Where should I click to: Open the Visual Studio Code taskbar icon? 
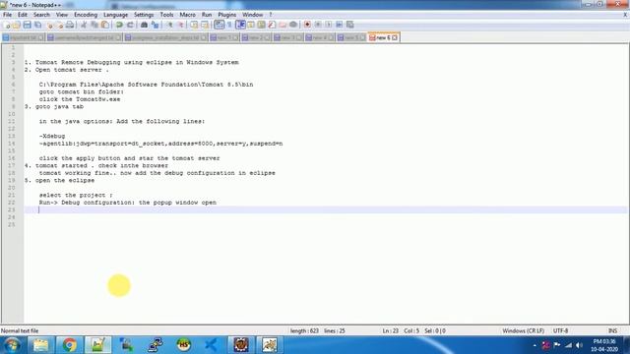(x=211, y=345)
